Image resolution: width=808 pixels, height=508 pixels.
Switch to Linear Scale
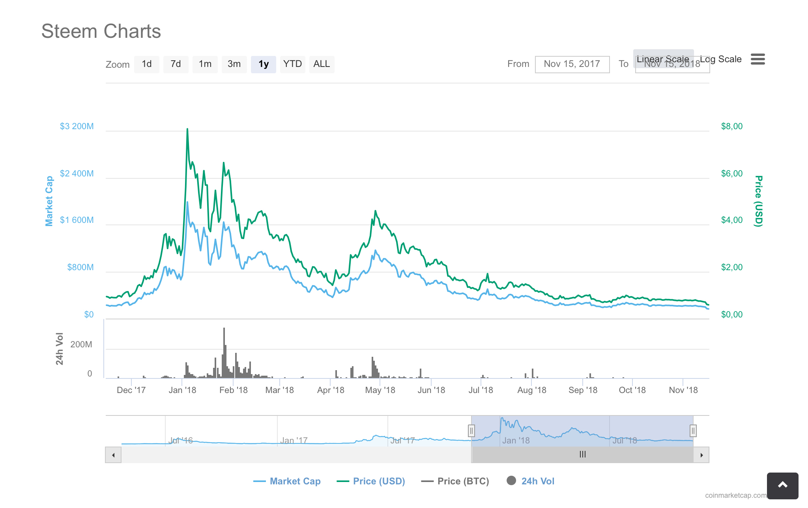pyautogui.click(x=663, y=59)
